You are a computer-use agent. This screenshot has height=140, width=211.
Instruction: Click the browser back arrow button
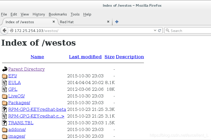[4, 31]
